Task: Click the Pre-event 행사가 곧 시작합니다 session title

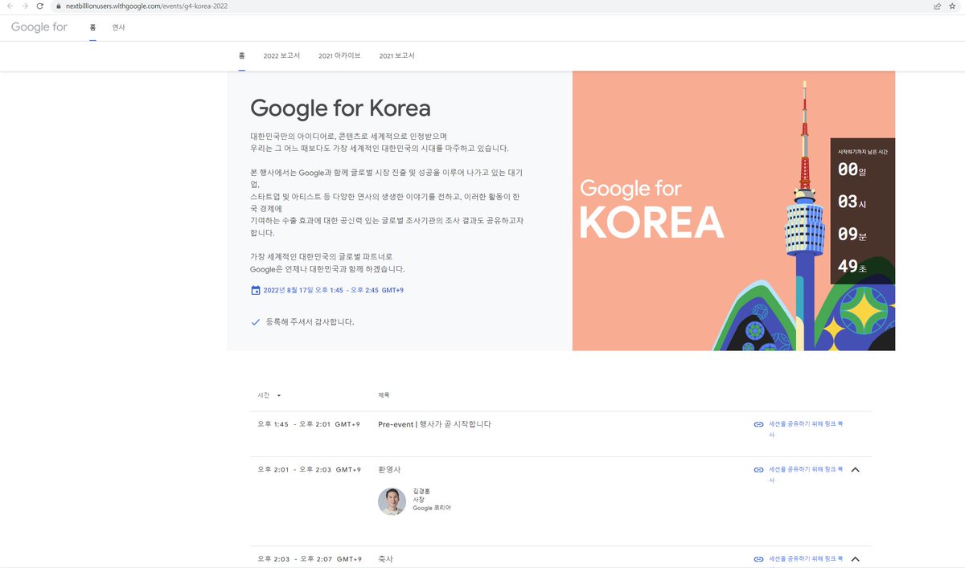Action: click(434, 424)
